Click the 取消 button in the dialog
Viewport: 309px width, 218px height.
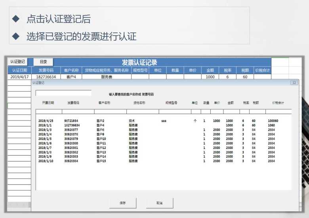160,203
